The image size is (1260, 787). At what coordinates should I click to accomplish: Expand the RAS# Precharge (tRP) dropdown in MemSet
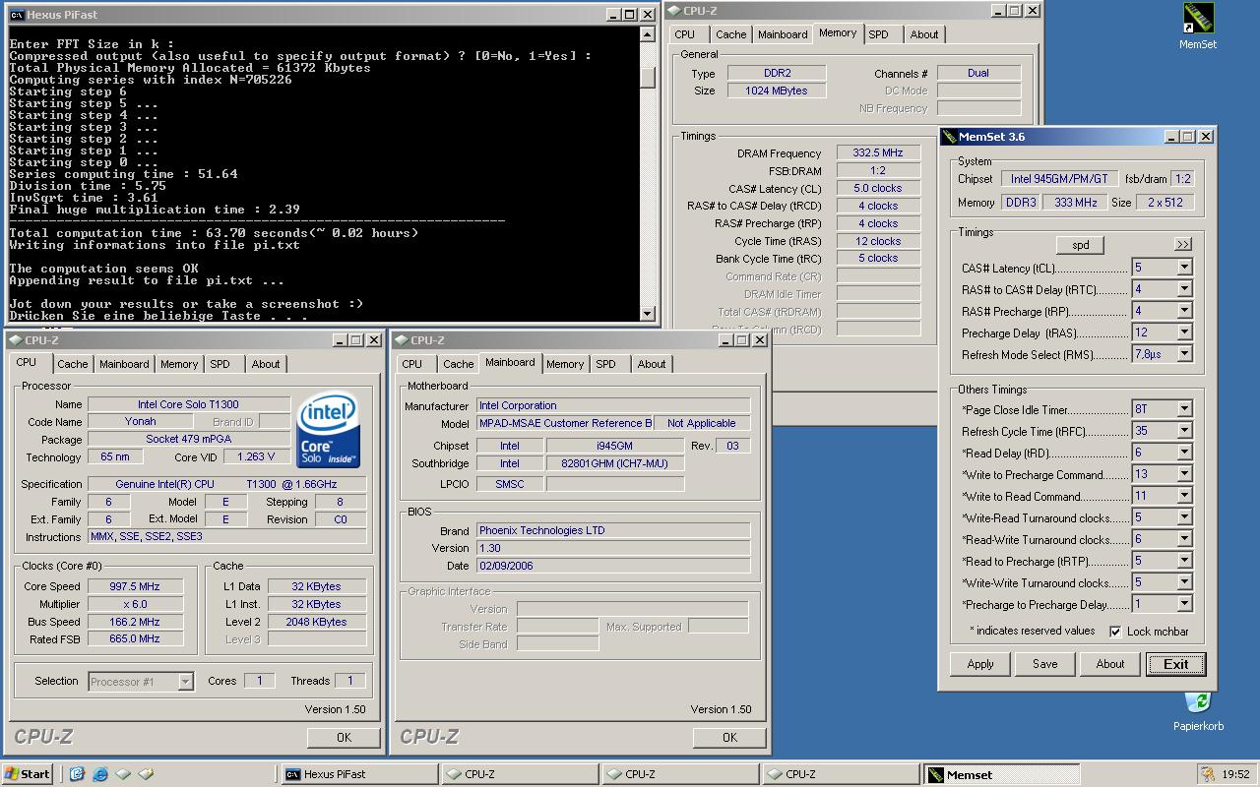tap(1184, 311)
